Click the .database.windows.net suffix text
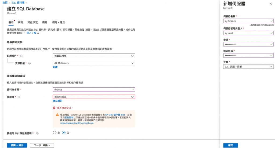275x148 pixels. point(262,25)
